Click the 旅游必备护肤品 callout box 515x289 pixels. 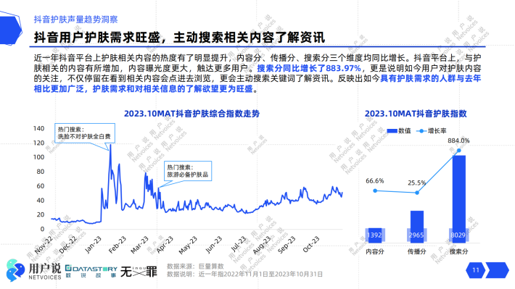[188, 171]
